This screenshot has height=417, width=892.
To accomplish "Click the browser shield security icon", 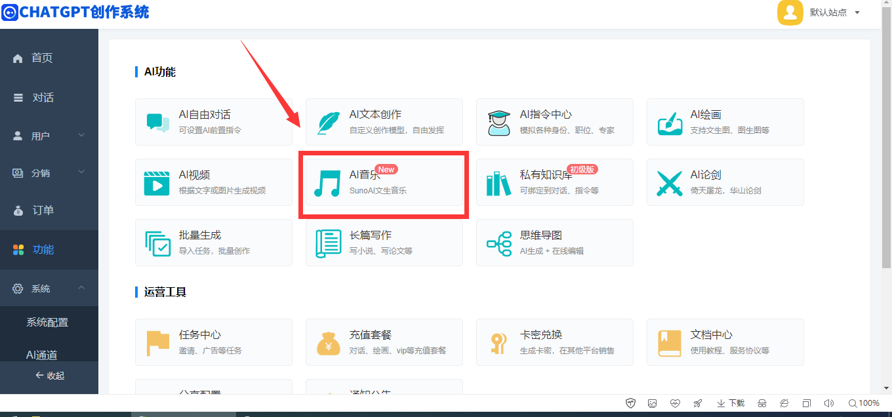I will 630,403.
